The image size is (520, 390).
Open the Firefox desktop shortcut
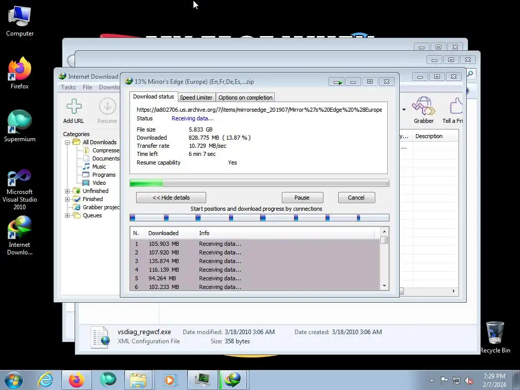pyautogui.click(x=20, y=73)
